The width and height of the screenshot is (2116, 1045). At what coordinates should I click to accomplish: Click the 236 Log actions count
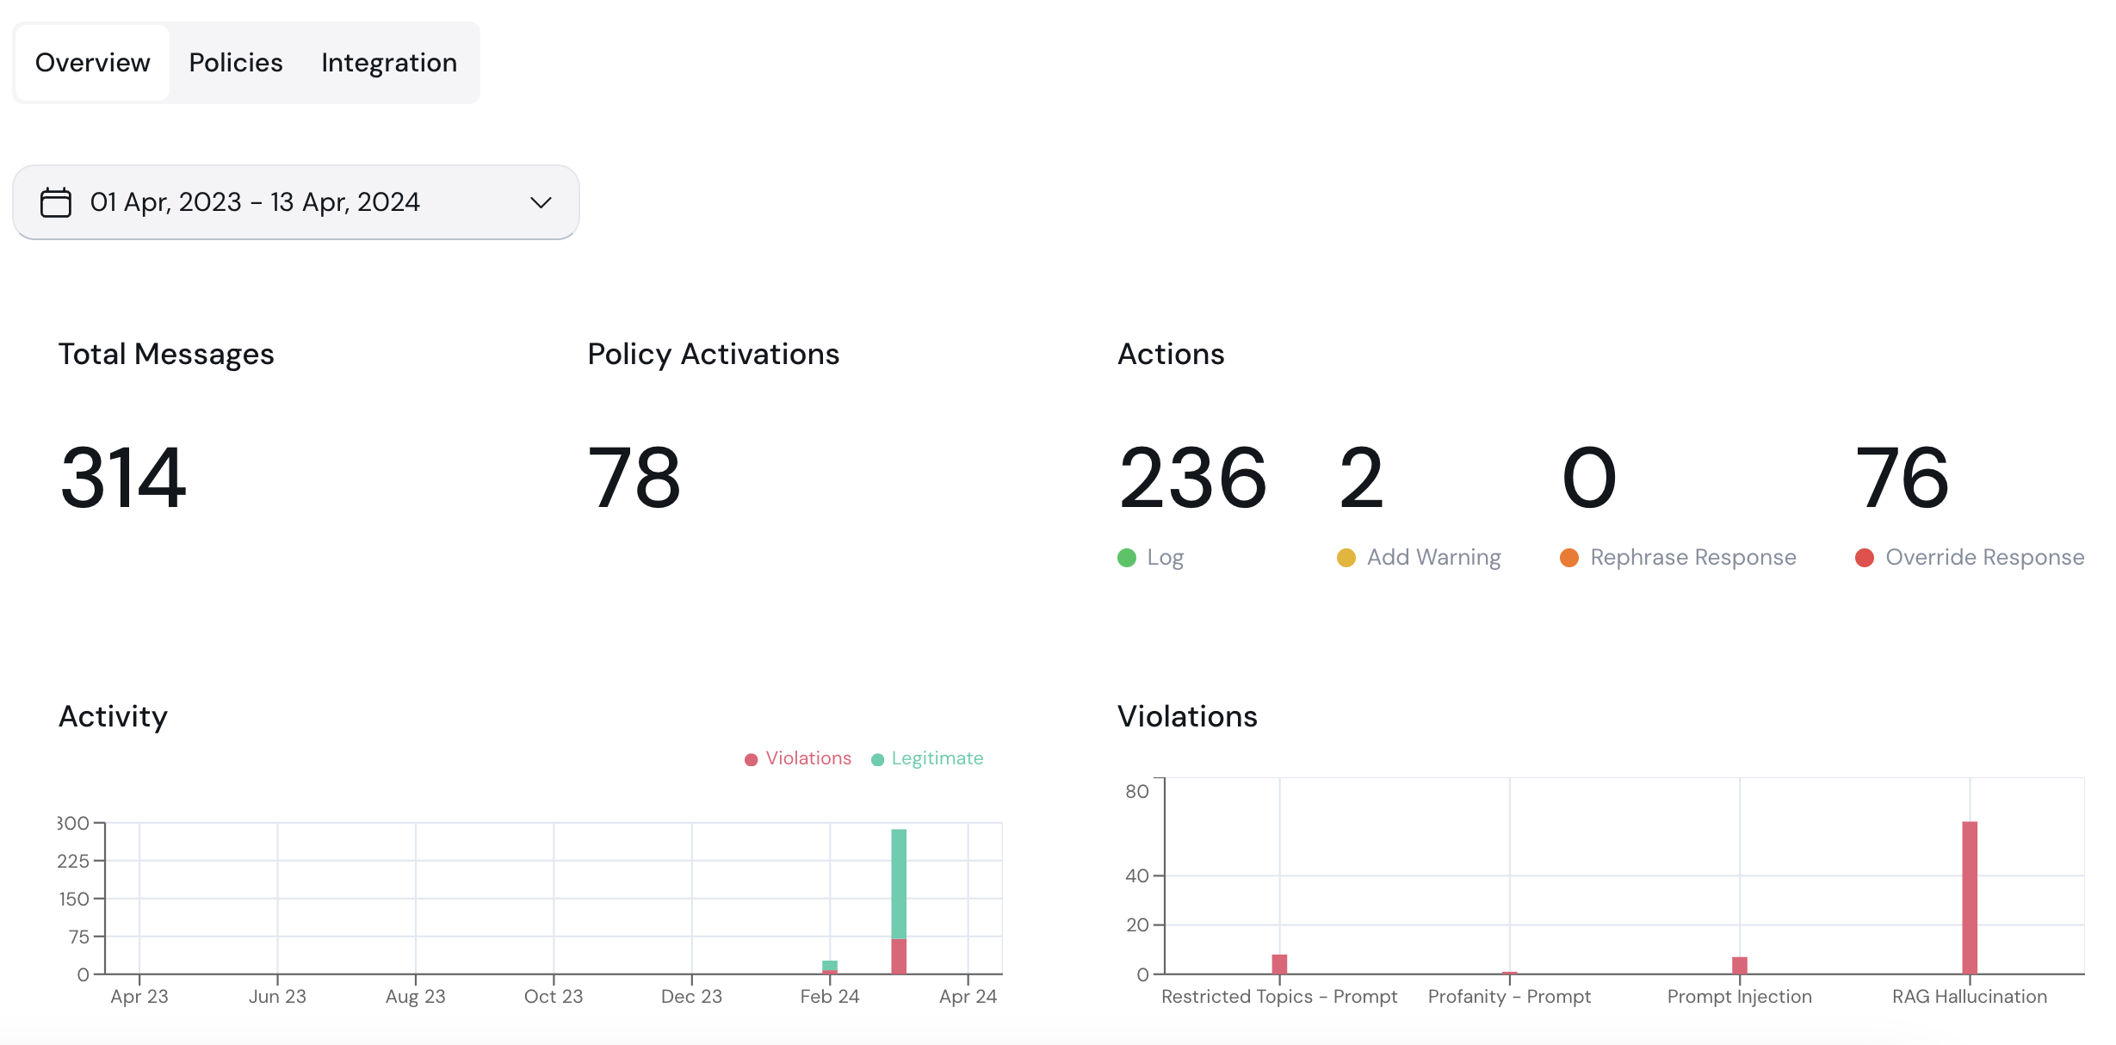(x=1191, y=477)
